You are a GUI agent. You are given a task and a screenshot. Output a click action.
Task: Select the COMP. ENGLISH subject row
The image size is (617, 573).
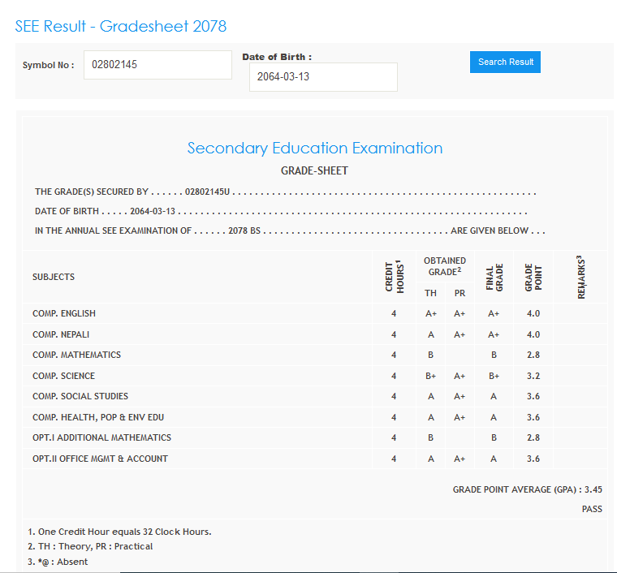(64, 313)
